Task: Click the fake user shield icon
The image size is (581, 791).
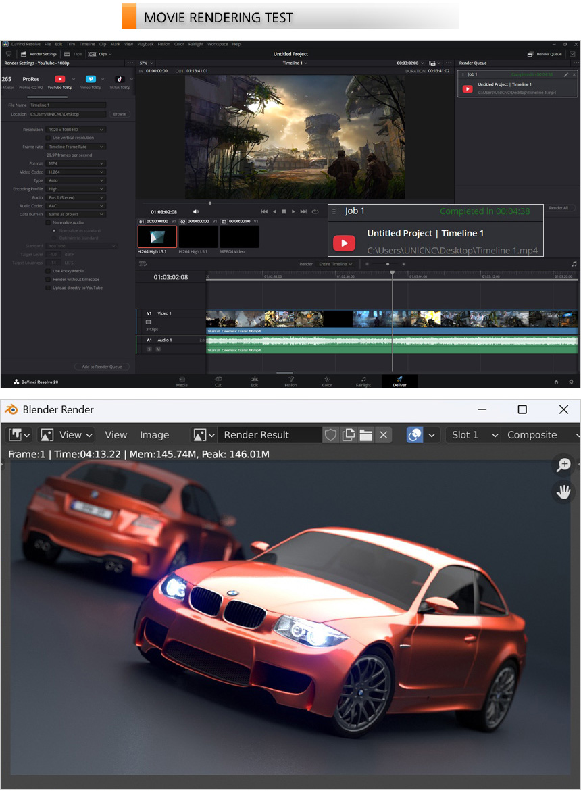Action: 330,435
